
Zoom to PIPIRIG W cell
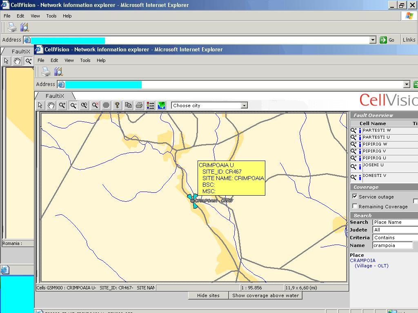tap(354, 144)
